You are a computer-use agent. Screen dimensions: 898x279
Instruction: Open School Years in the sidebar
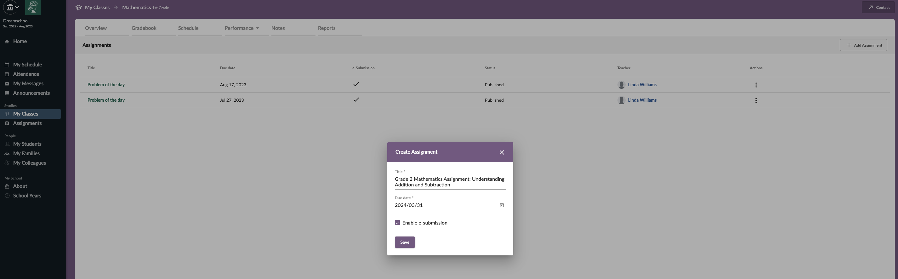(x=27, y=196)
